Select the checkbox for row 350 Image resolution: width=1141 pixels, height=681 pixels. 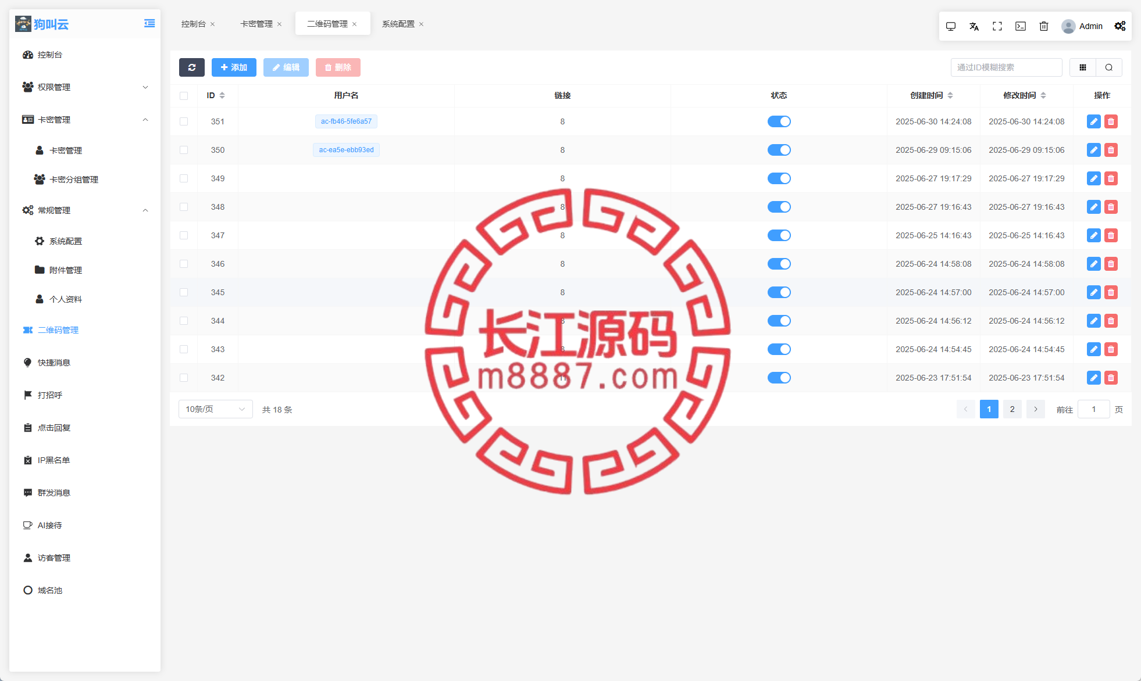184,150
